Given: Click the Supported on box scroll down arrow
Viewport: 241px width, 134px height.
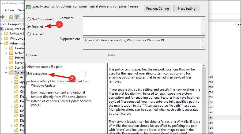Looking at the screenshot, I should [203, 47].
